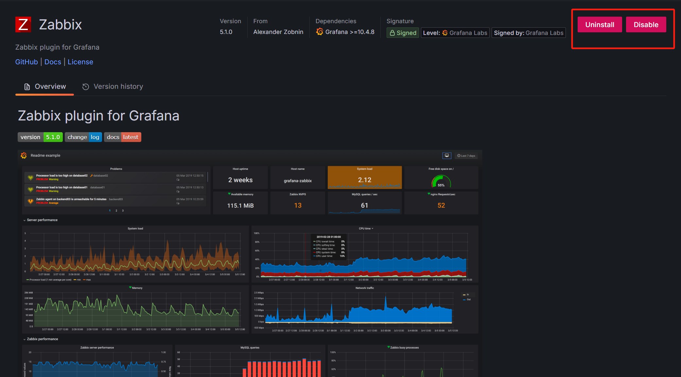This screenshot has height=377, width=681.
Task: Click the Zabbix NVPS value '13'
Action: [x=298, y=205]
